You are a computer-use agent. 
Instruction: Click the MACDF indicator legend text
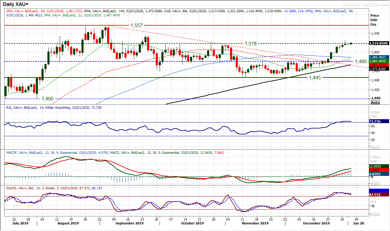tap(115, 152)
